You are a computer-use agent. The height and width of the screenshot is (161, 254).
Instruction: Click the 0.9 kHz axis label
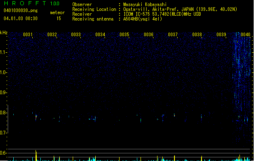(x=3, y=93)
